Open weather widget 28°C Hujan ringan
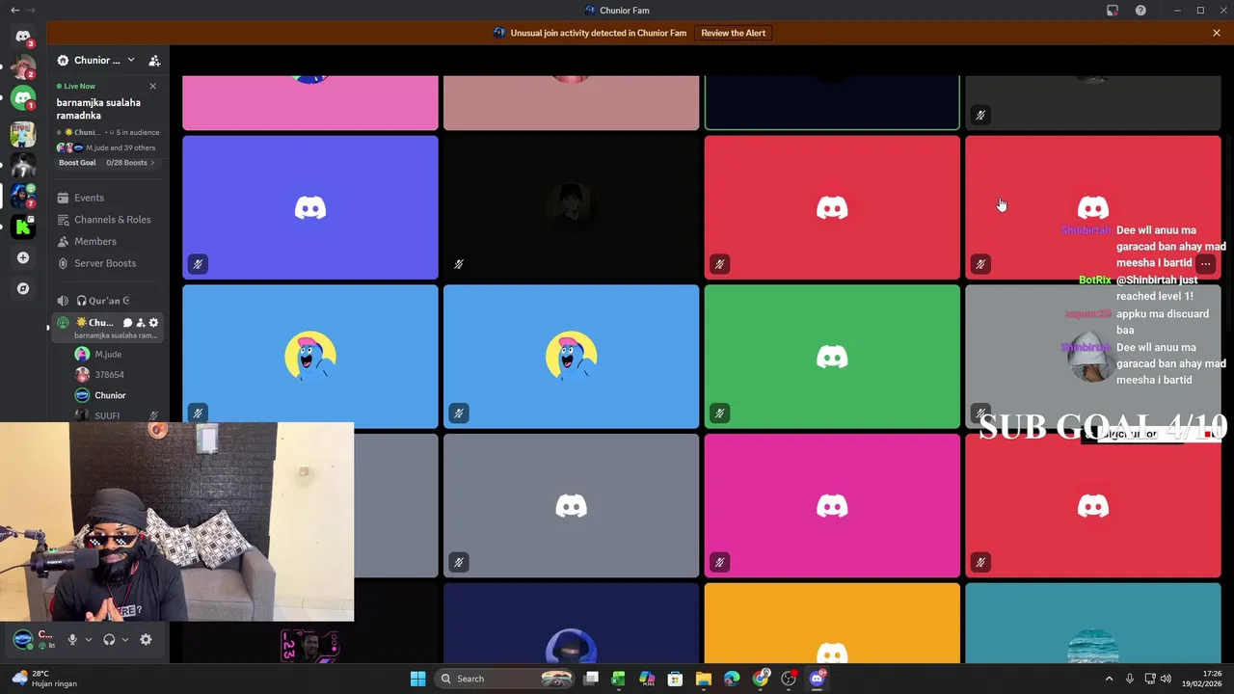Viewport: 1234px width, 694px height. [46, 679]
